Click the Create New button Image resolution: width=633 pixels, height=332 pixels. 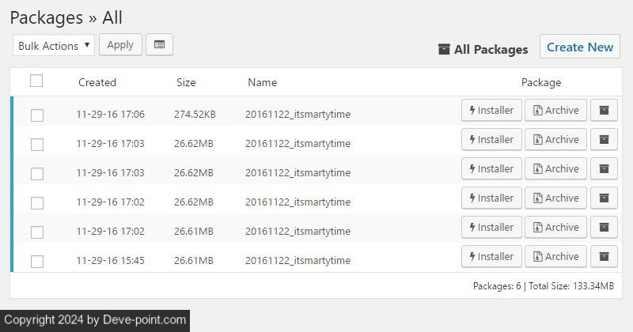[580, 47]
